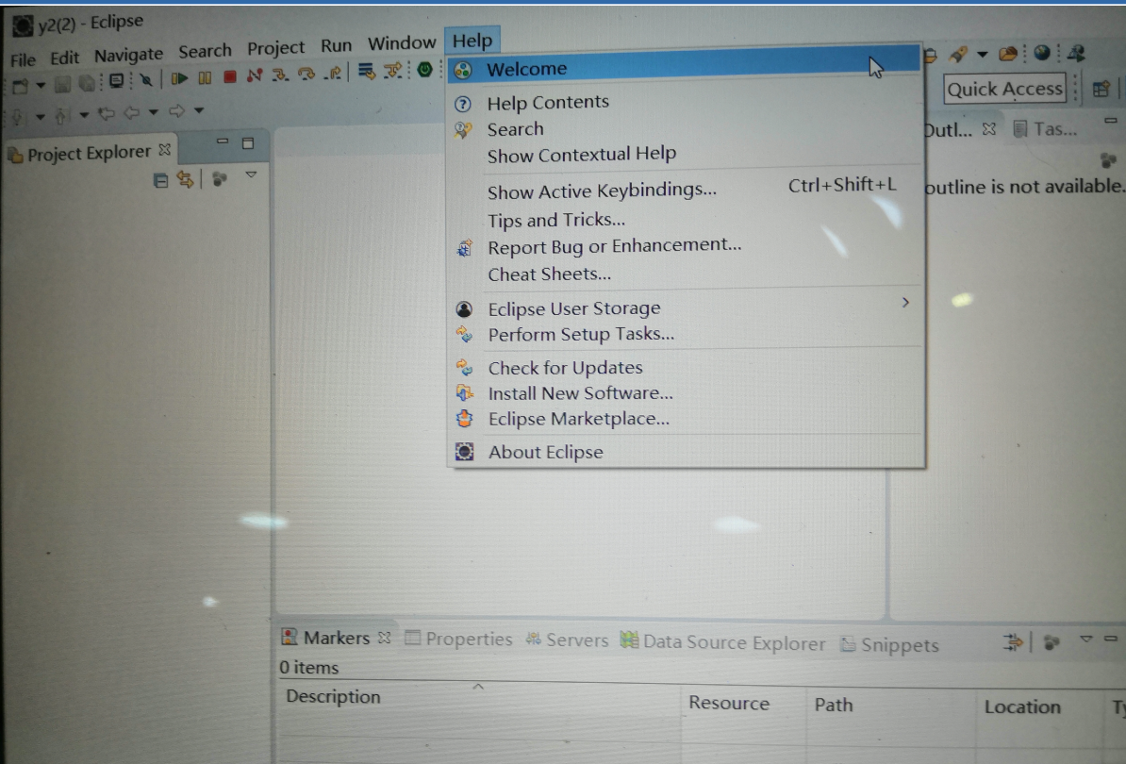The height and width of the screenshot is (764, 1126).
Task: Click the Suspend (pause) icon
Action: [205, 79]
